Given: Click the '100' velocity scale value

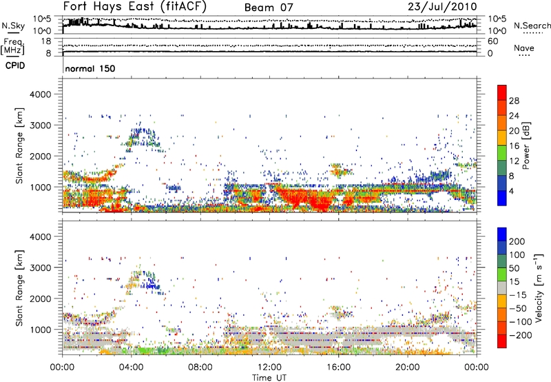Looking at the screenshot, I should coord(517,255).
